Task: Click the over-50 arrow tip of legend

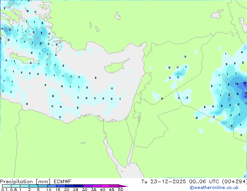Action: (123, 186)
